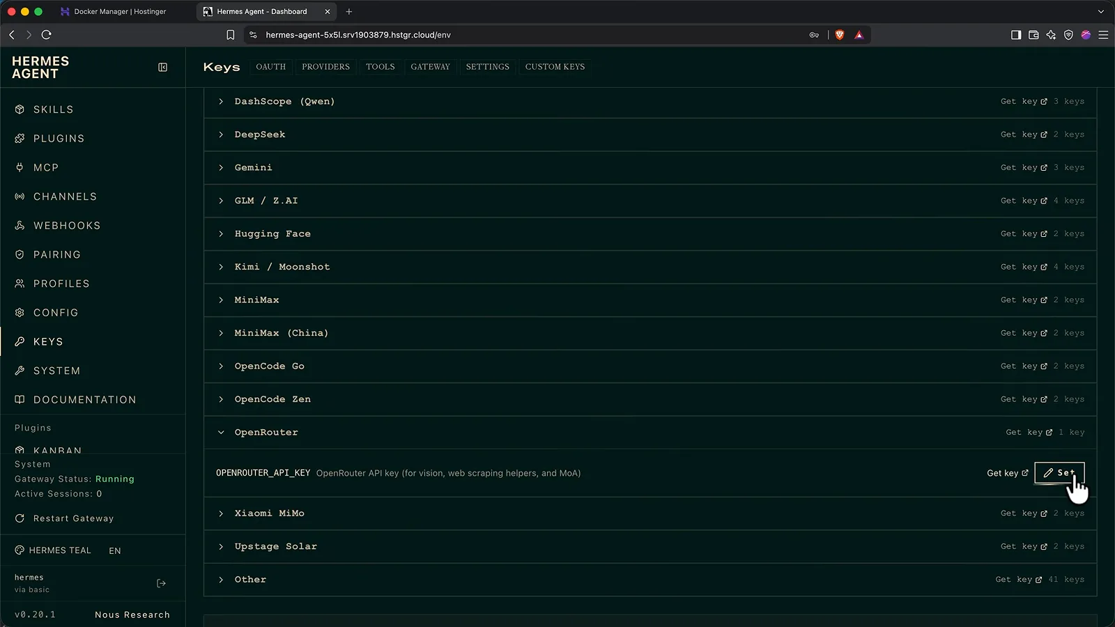
Task: Reload the page with browser refresh icon
Action: tap(47, 35)
